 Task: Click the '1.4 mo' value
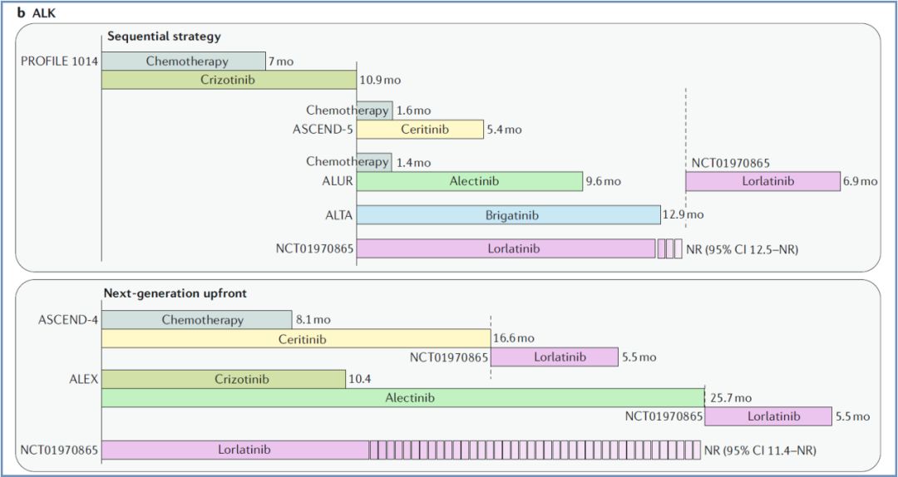(x=412, y=163)
